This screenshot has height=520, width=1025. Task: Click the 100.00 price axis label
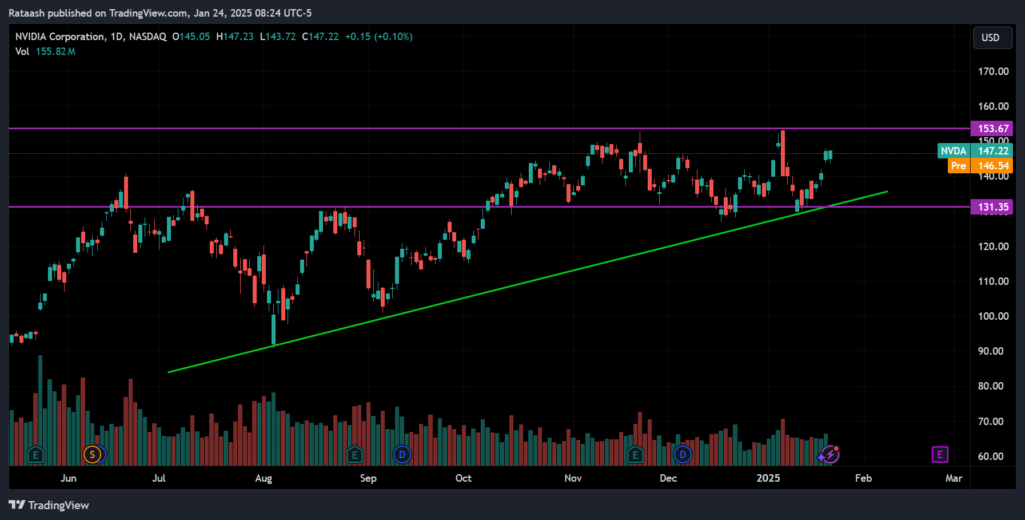click(993, 316)
